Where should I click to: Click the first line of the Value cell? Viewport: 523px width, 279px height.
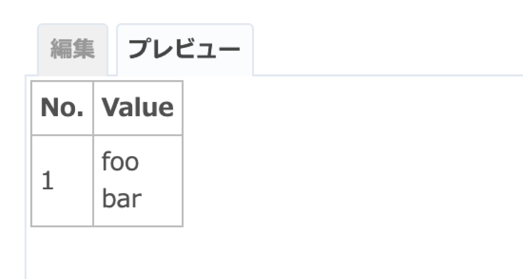pos(120,162)
